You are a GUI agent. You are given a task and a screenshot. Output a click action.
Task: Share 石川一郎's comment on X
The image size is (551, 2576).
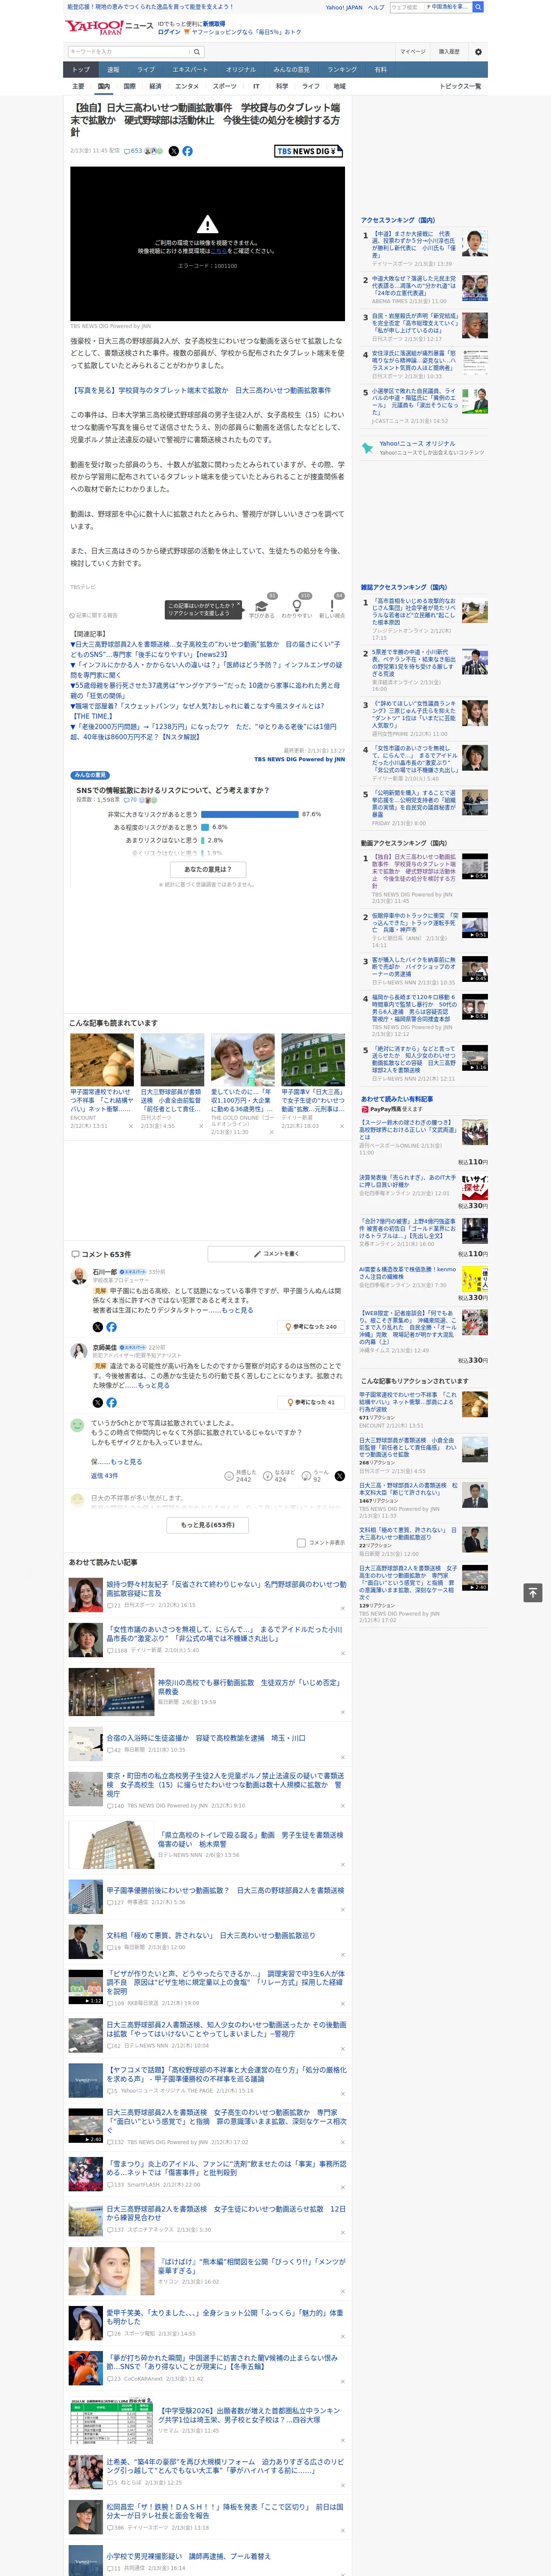98,1327
